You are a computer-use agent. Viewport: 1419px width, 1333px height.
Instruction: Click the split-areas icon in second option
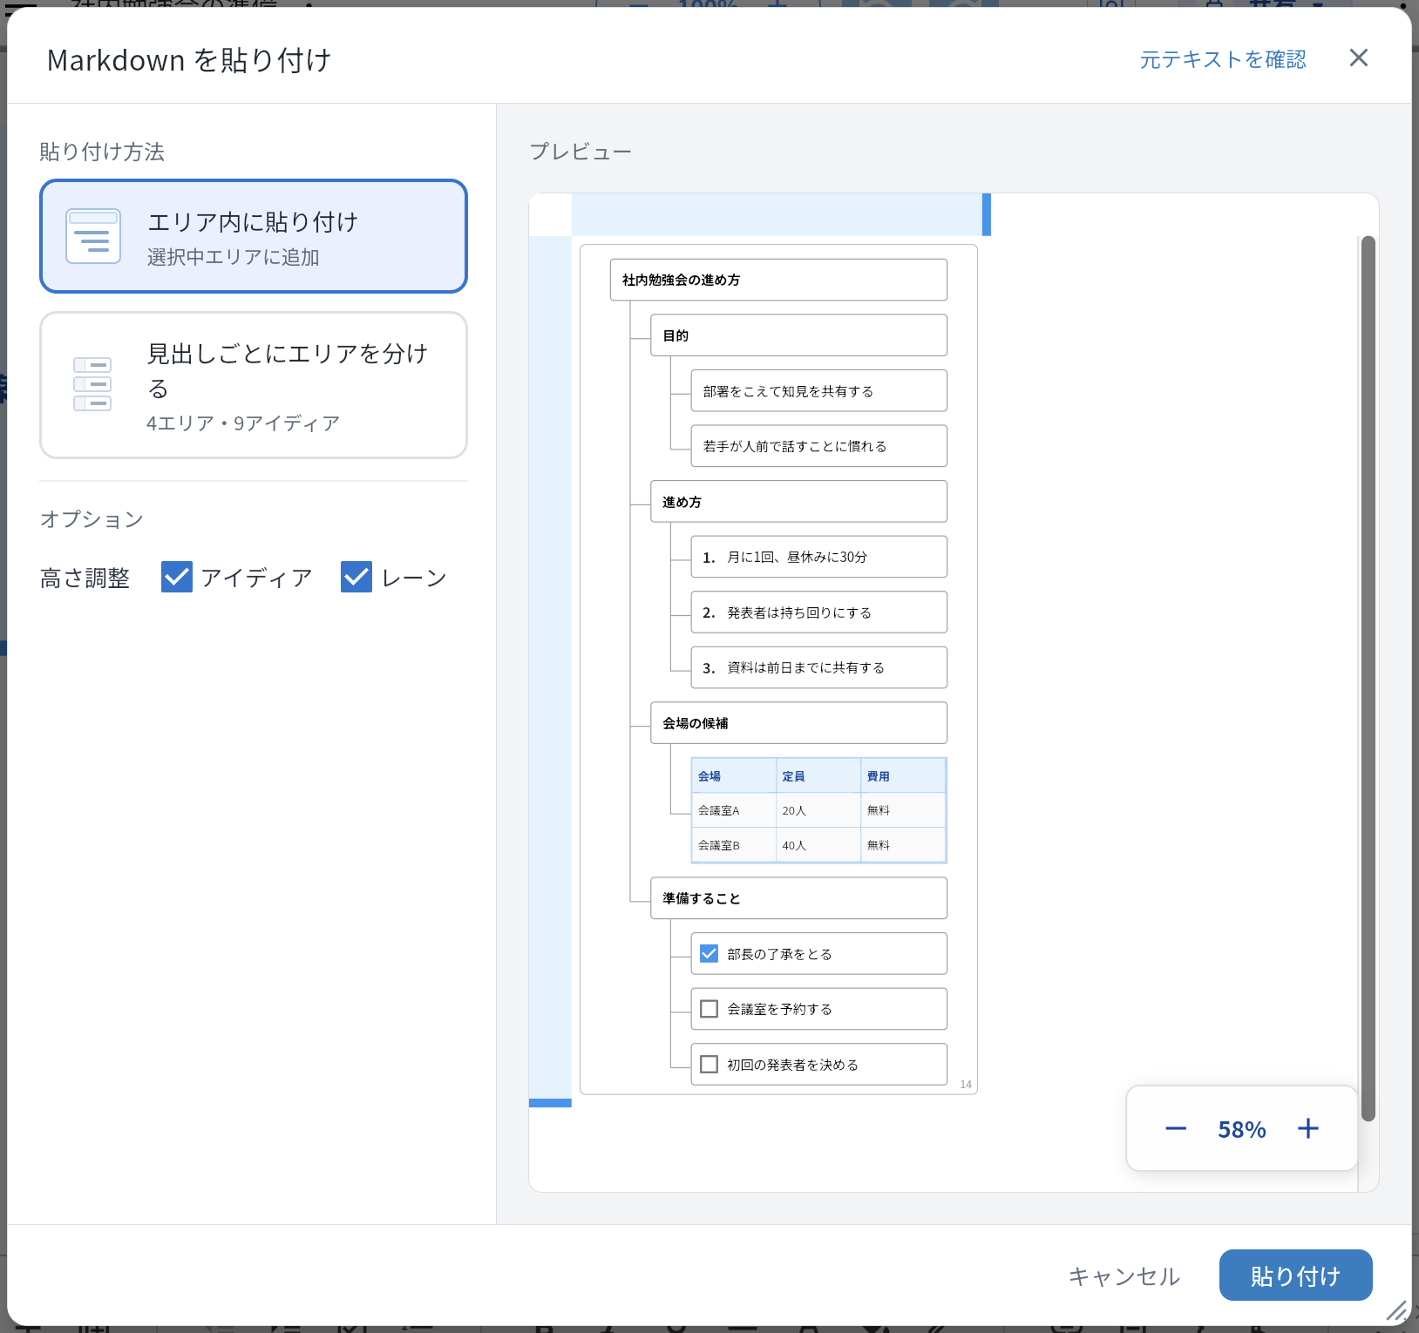tap(92, 384)
